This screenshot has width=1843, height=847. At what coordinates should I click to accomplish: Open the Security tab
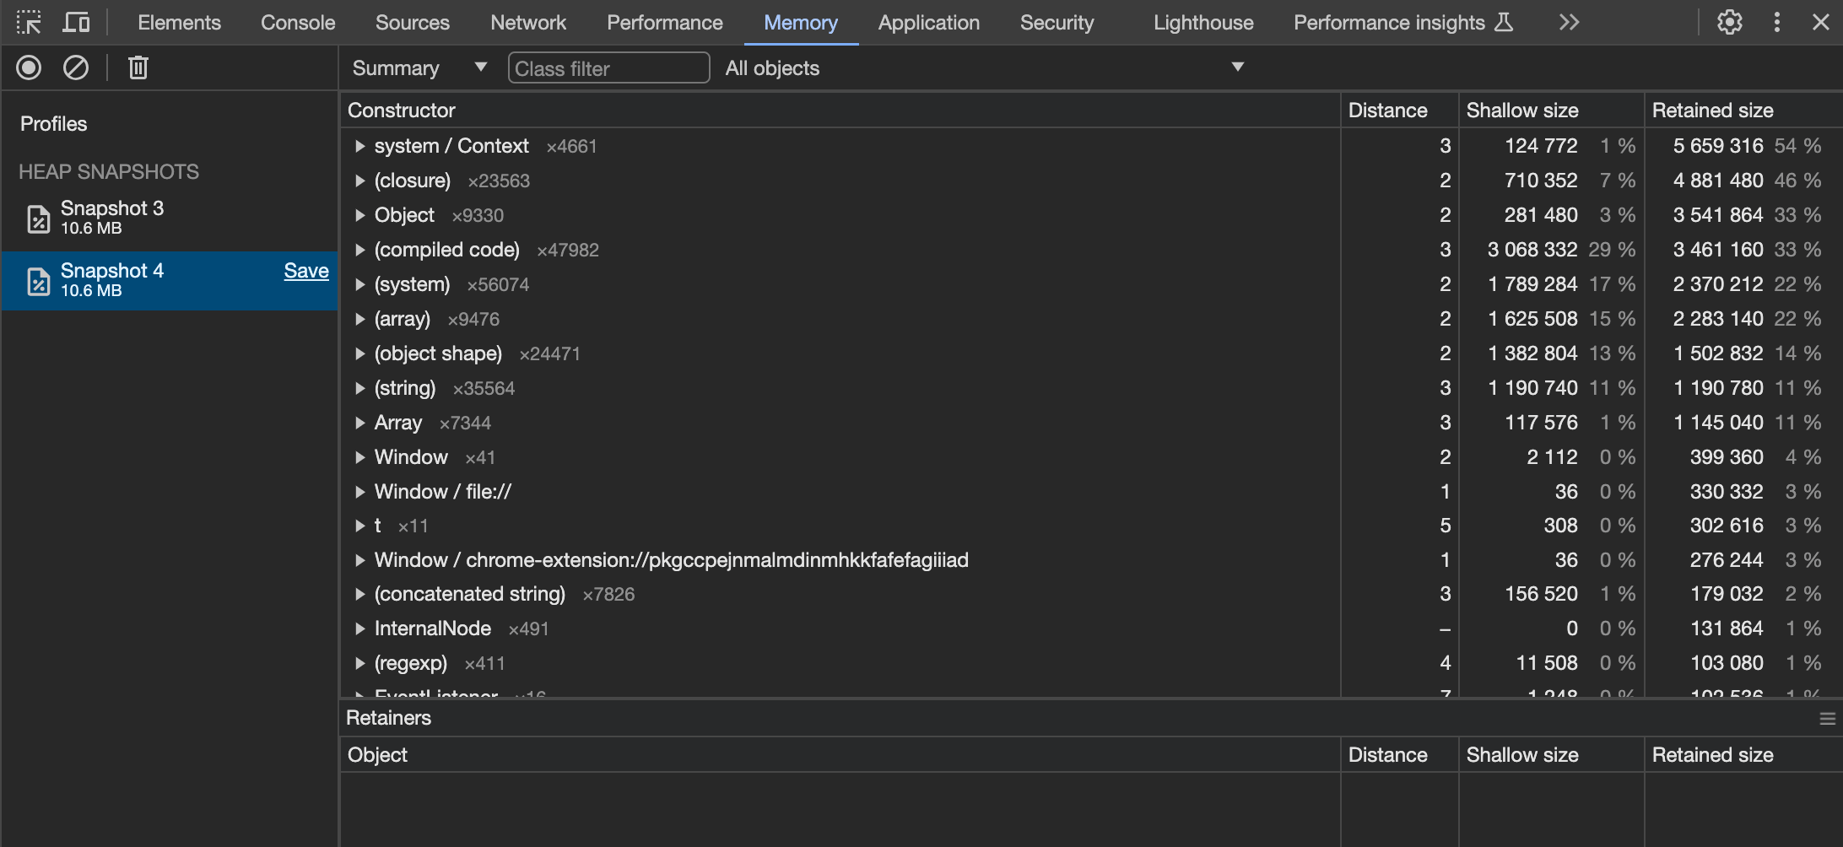click(x=1057, y=23)
